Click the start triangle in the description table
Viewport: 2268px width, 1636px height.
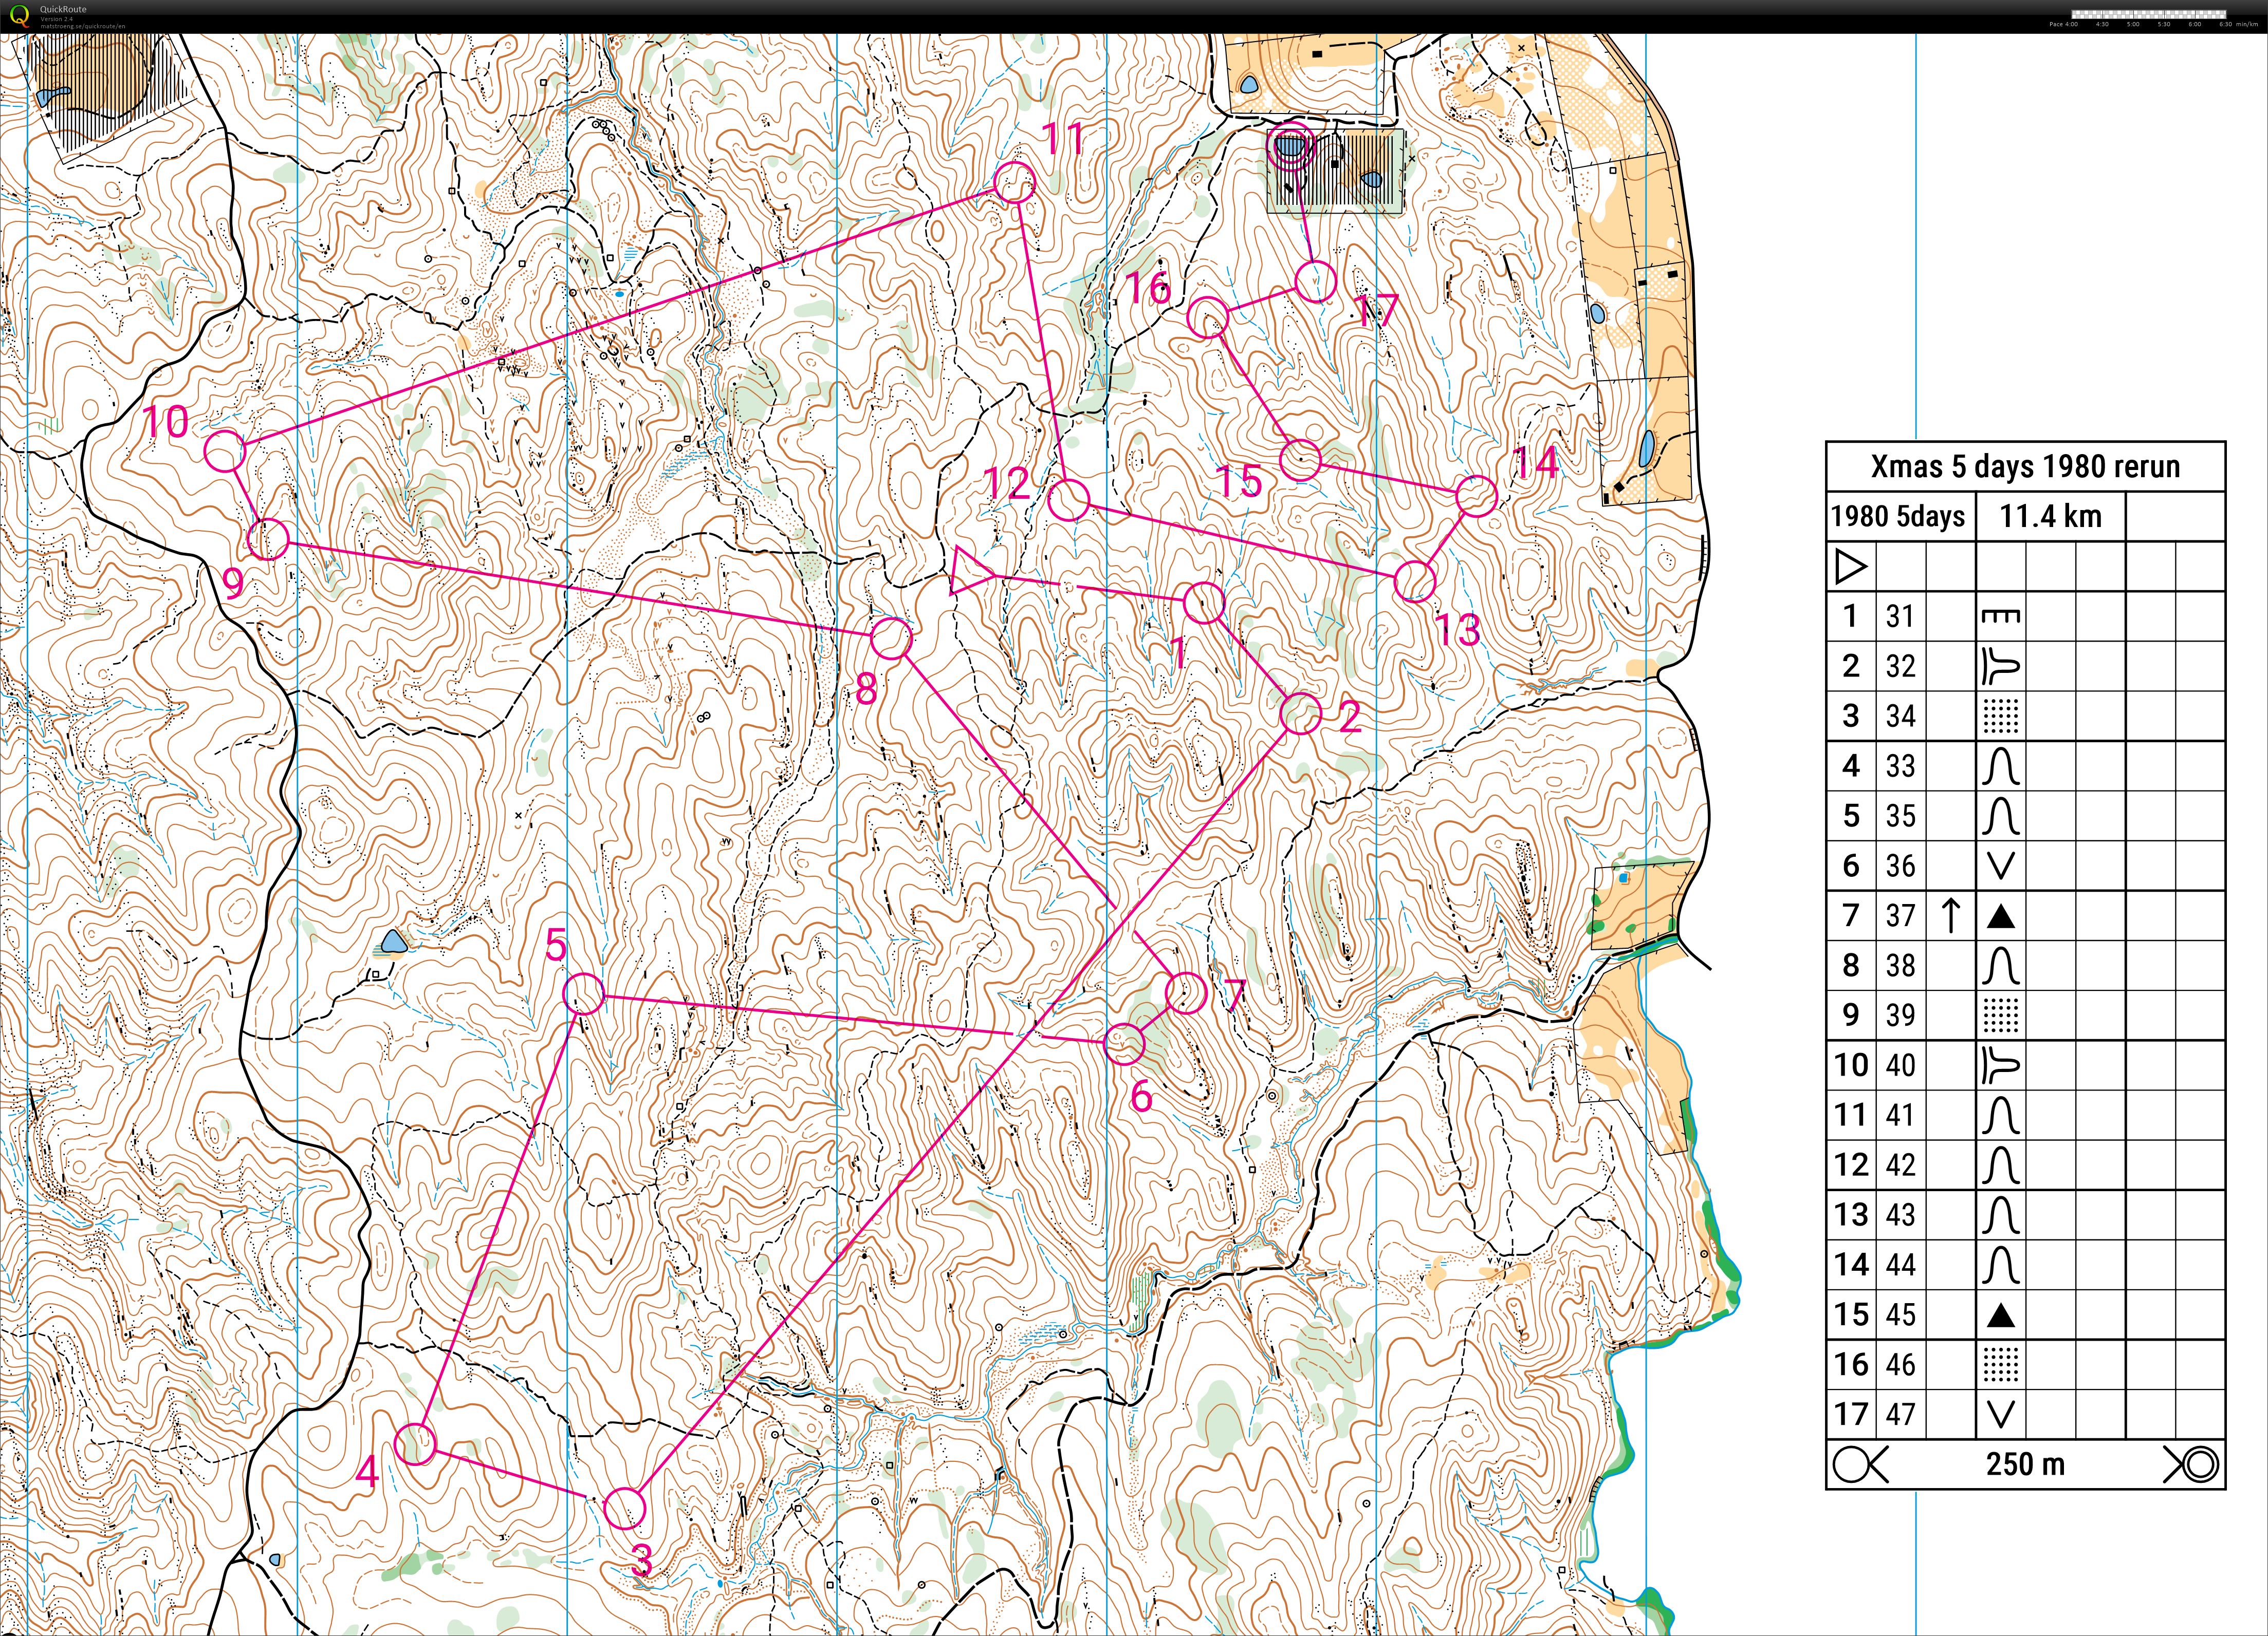tap(1850, 568)
